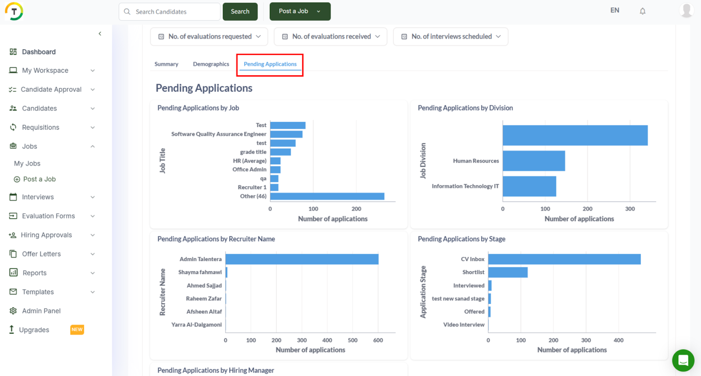
Task: Open the user profile avatar
Action: [x=686, y=11]
